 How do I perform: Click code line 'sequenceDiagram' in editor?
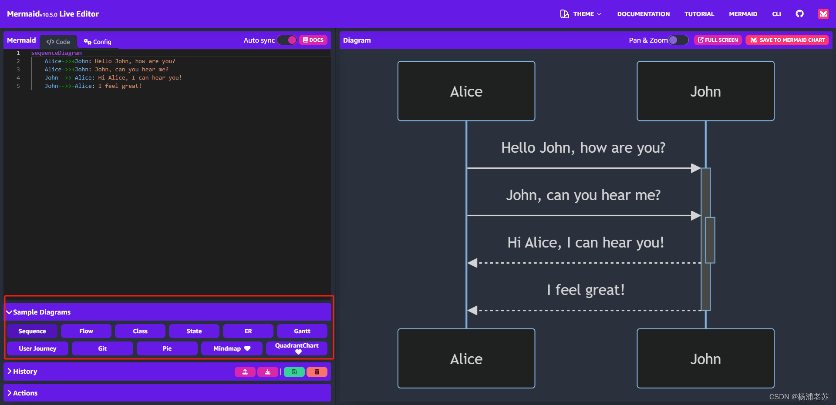coord(57,53)
